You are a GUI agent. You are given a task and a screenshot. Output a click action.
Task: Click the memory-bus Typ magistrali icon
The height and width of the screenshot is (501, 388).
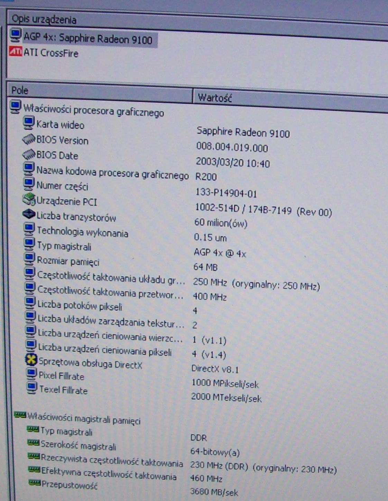[x=33, y=429]
